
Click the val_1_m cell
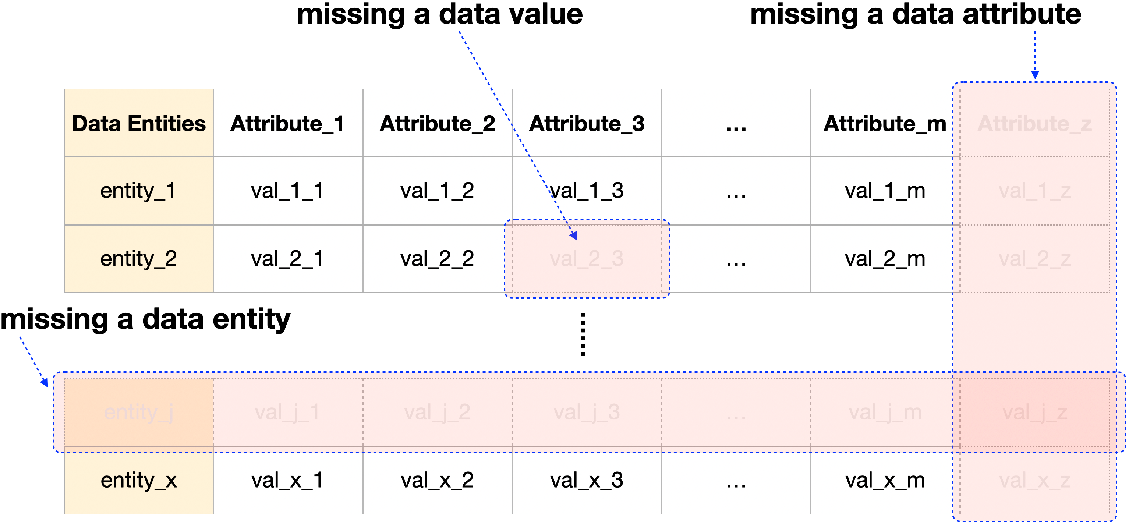coord(884,191)
